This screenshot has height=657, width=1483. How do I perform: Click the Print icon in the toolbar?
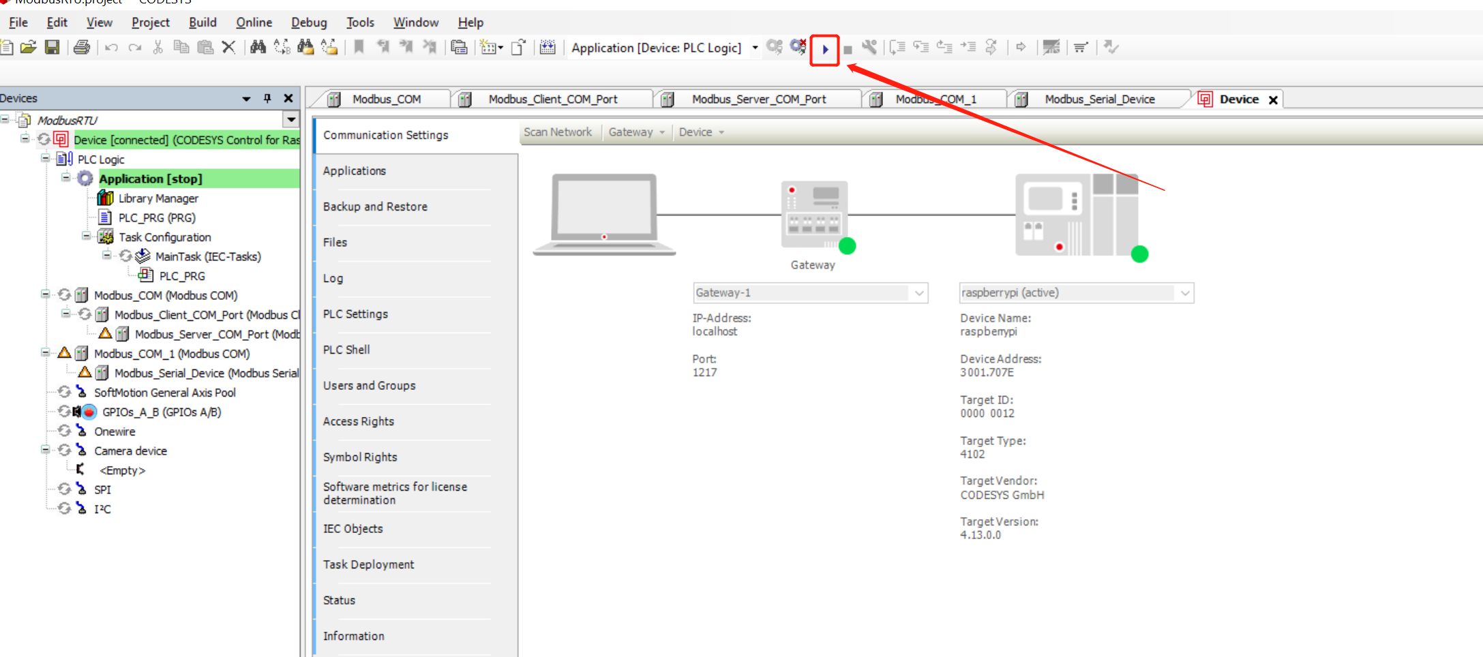coord(82,47)
